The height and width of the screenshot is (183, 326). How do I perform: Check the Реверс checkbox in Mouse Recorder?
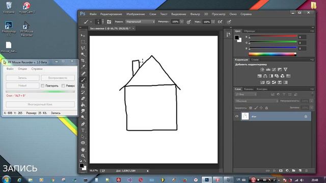[63, 85]
